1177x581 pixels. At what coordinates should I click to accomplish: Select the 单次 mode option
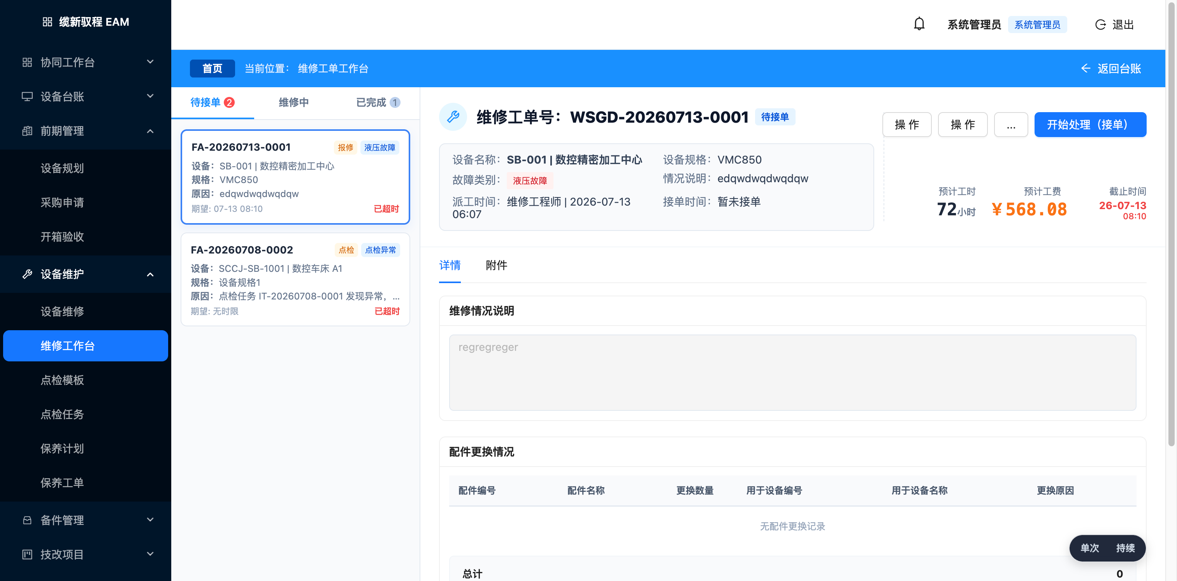click(x=1090, y=548)
